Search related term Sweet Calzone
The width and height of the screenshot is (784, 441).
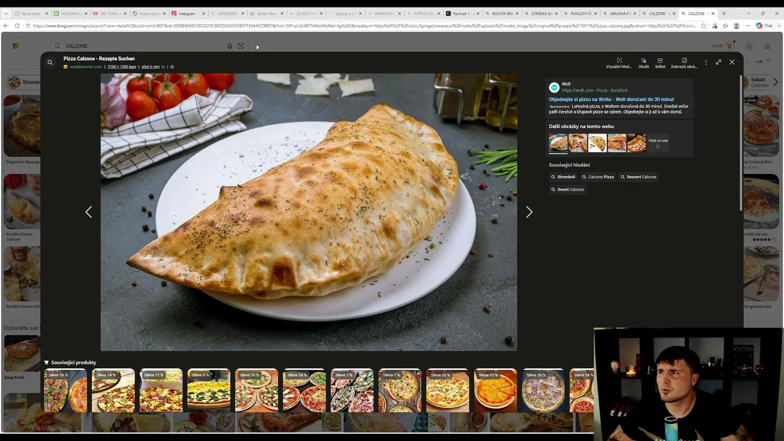pos(568,189)
